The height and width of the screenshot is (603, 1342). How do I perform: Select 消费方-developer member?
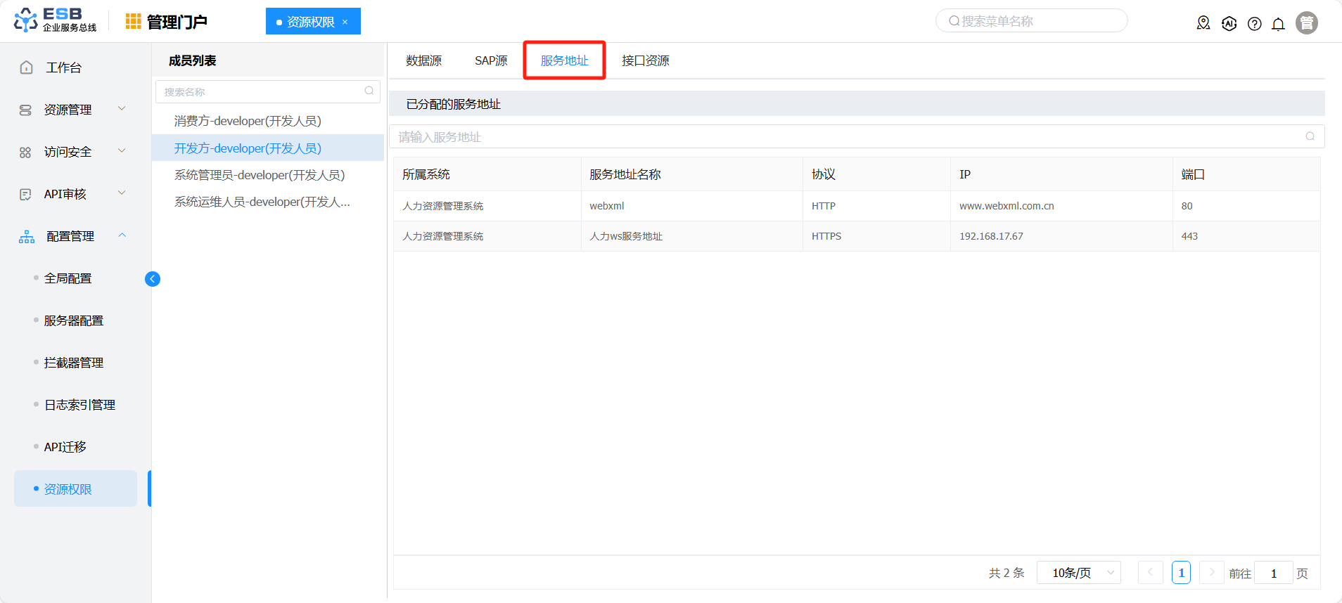coord(248,121)
